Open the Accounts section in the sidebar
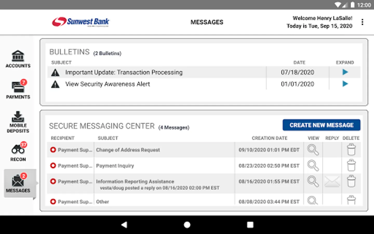 pos(18,59)
